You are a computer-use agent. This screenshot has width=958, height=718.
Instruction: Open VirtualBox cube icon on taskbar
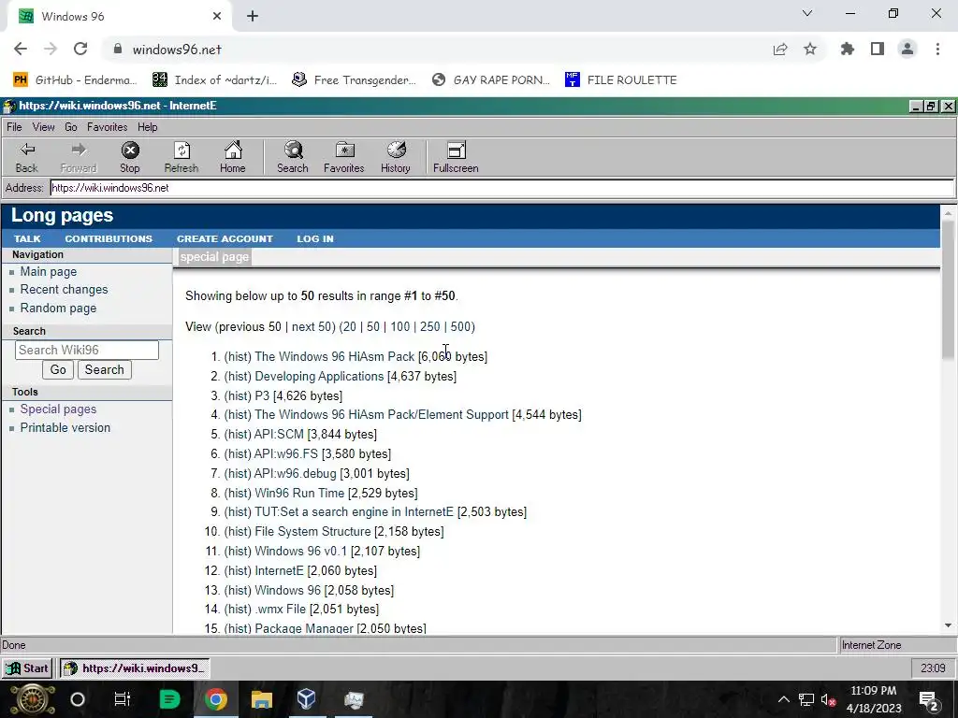point(307,699)
